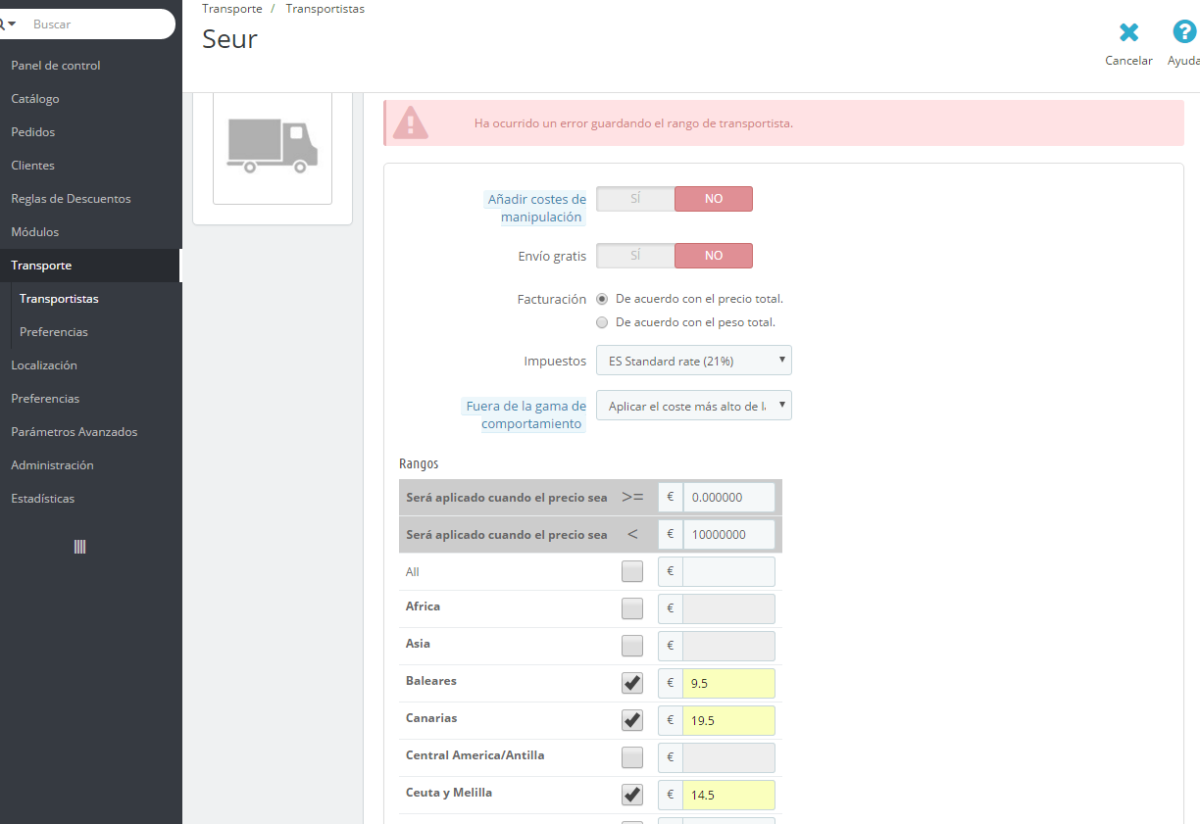Edit the lower range value 0.000000

(729, 497)
